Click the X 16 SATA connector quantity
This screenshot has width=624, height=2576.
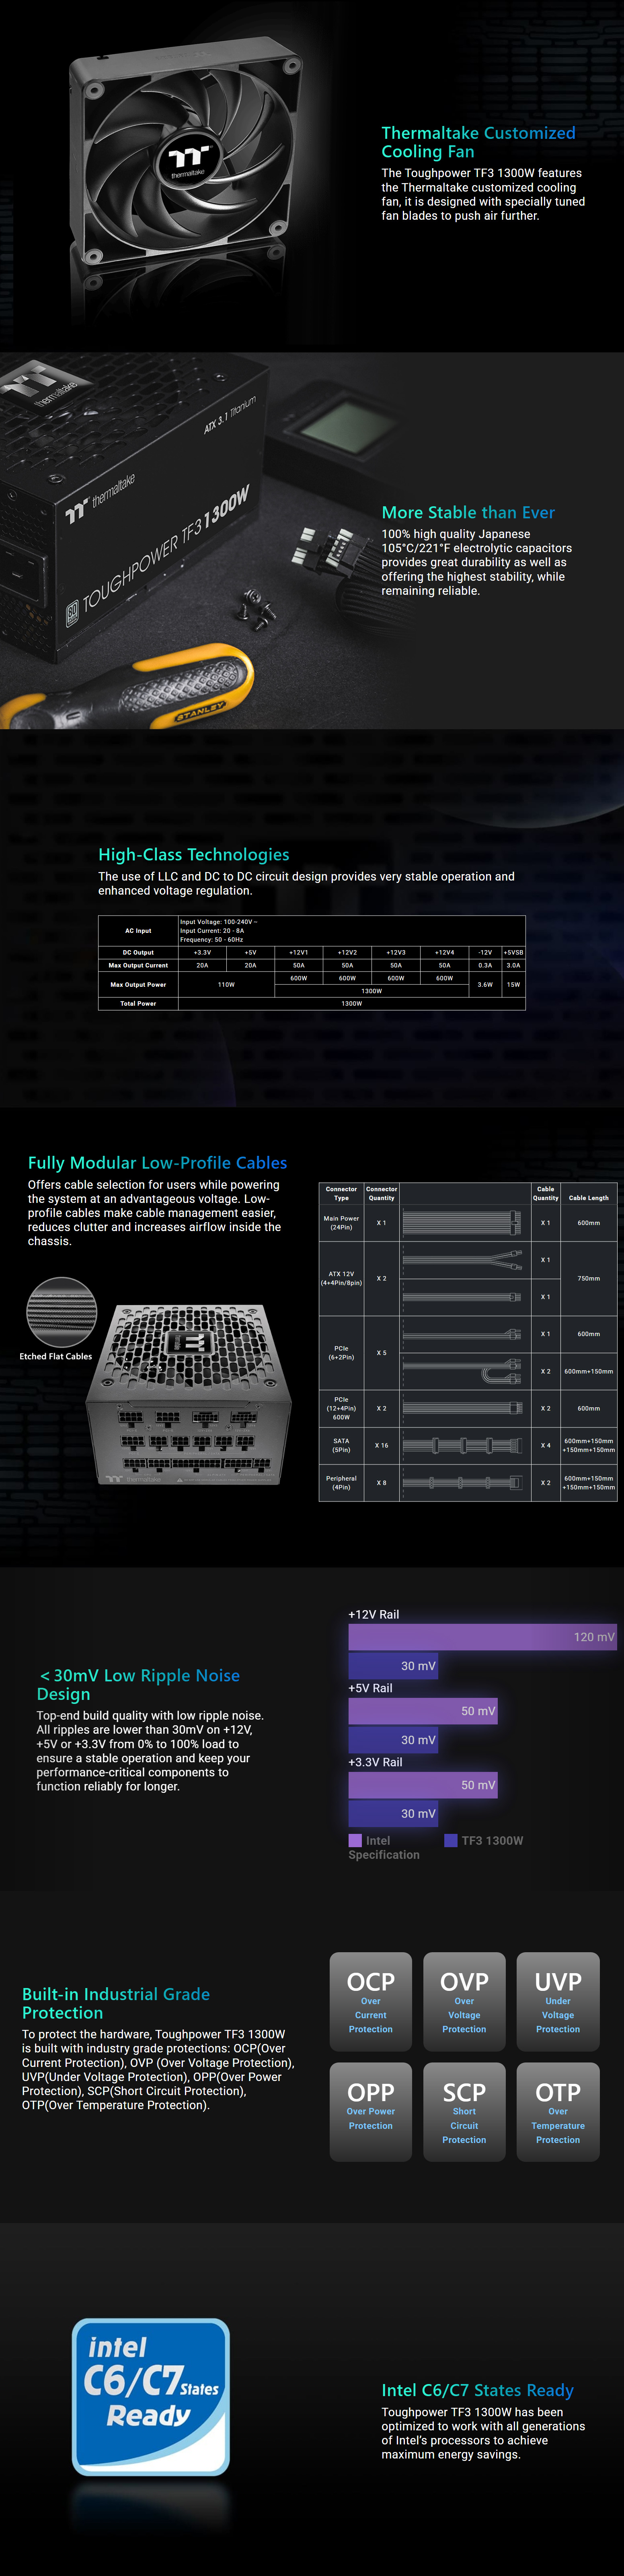[x=382, y=1445]
